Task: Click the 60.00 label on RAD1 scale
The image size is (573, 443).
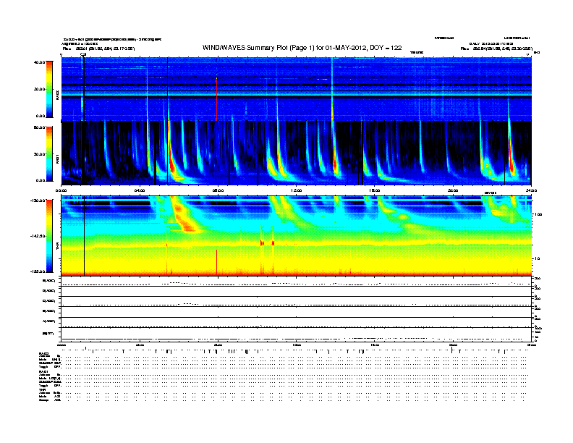Action: [x=39, y=127]
